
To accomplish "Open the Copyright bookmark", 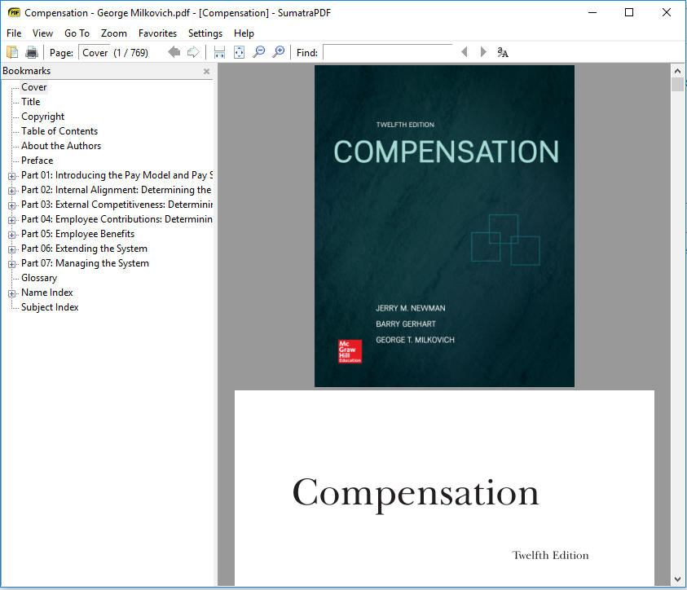I will [43, 117].
